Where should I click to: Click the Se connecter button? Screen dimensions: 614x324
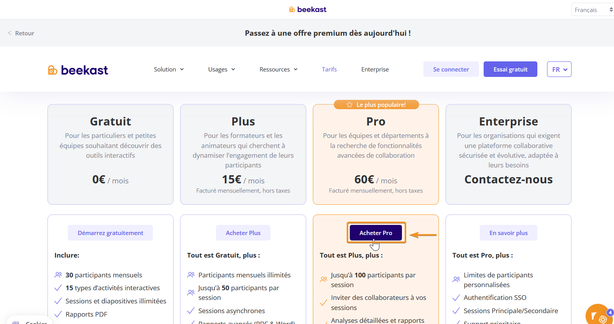point(451,69)
